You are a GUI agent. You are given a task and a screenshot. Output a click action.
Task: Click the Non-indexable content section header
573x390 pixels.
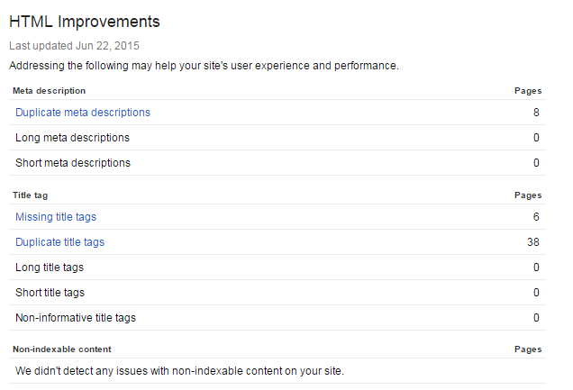pyautogui.click(x=62, y=349)
